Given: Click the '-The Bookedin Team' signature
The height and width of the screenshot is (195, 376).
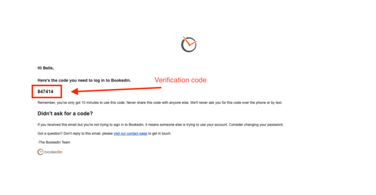Looking at the screenshot, I should click(53, 142).
